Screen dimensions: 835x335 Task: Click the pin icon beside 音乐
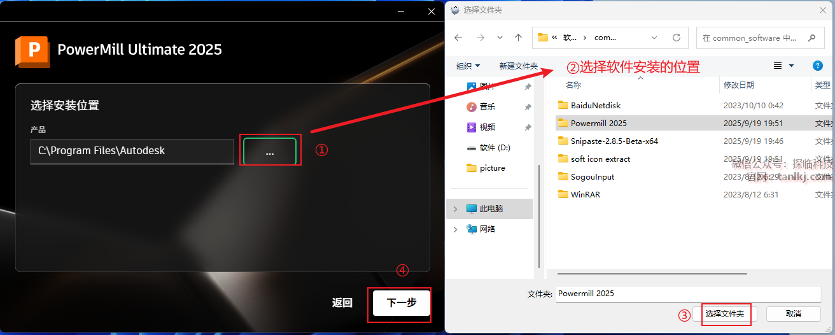[528, 107]
